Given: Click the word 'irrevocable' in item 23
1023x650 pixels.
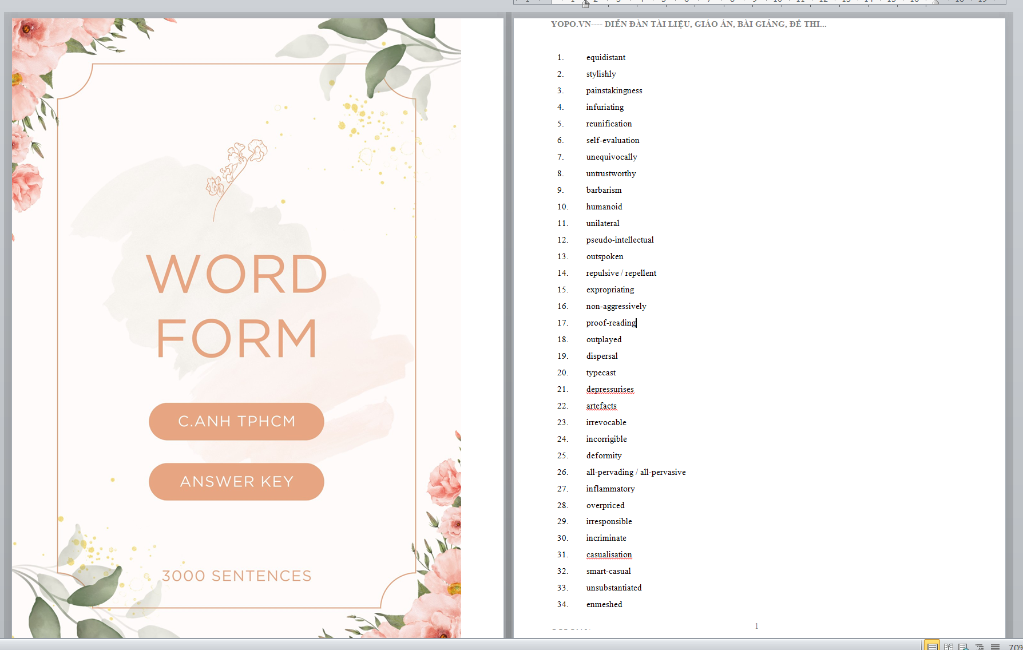Looking at the screenshot, I should [x=606, y=422].
